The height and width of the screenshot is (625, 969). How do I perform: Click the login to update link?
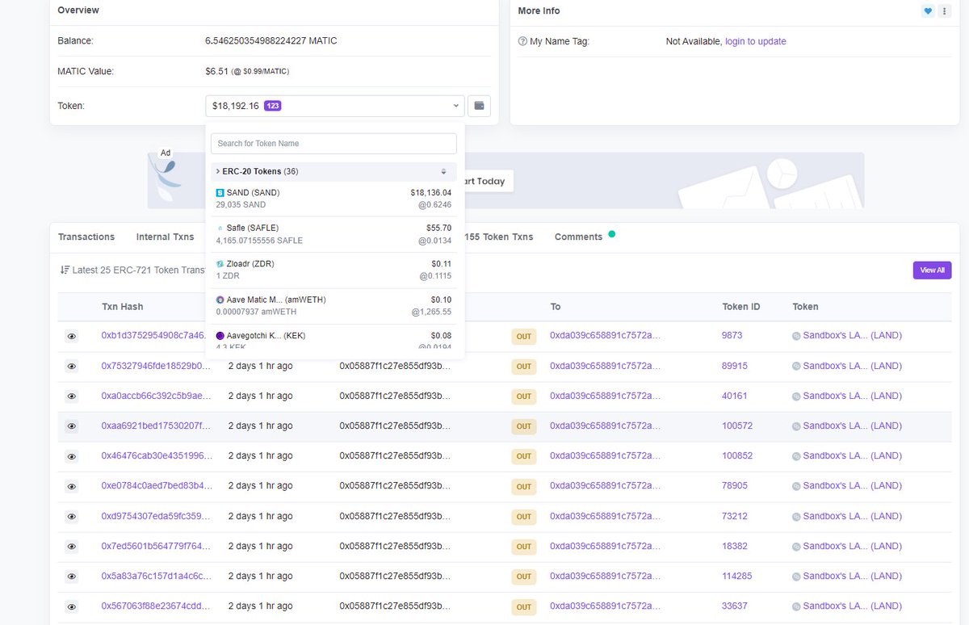755,41
